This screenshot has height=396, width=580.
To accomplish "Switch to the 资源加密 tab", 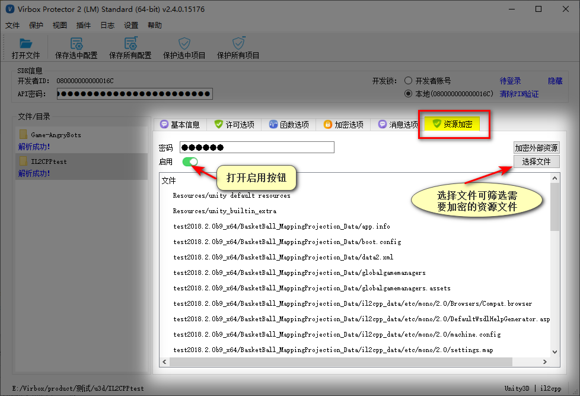I will tap(452, 124).
